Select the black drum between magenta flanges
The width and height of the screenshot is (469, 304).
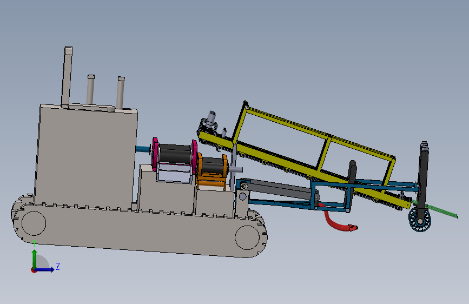[x=175, y=153]
